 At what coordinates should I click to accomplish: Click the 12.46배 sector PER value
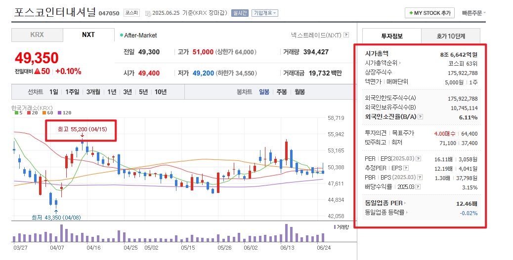[x=467, y=204]
